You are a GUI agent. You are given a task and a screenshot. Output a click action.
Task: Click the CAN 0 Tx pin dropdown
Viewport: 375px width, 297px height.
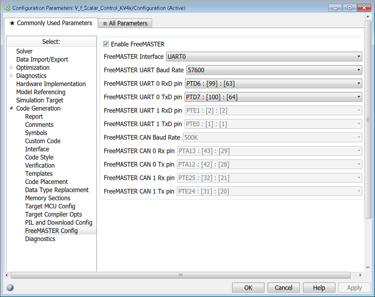pos(270,164)
